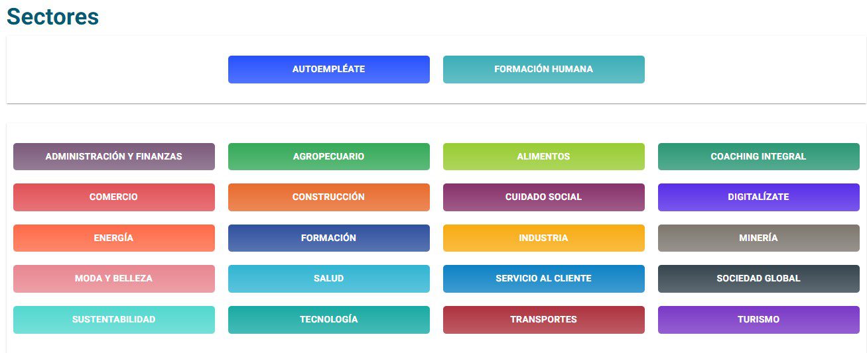
Task: Select the Industria sector
Action: coord(543,238)
